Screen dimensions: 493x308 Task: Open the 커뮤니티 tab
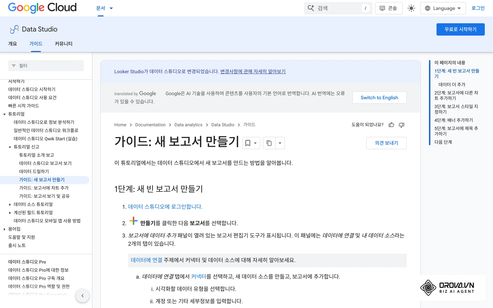pos(63,44)
